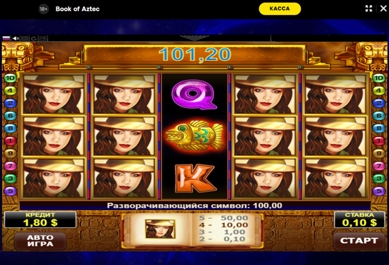Toggle fullscreen mode icon at top right
Image resolution: width=389 pixels, height=265 pixels.
[368, 9]
